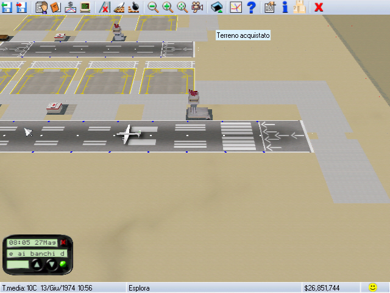Open help with the blue question mark

click(x=251, y=7)
